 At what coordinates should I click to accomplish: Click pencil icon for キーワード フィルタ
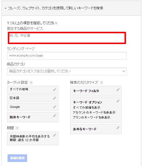[118, 90]
